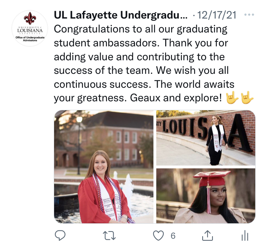The height and width of the screenshot is (249, 267).
Task: Open the UL Lafayette profile avatar
Action: (x=30, y=28)
